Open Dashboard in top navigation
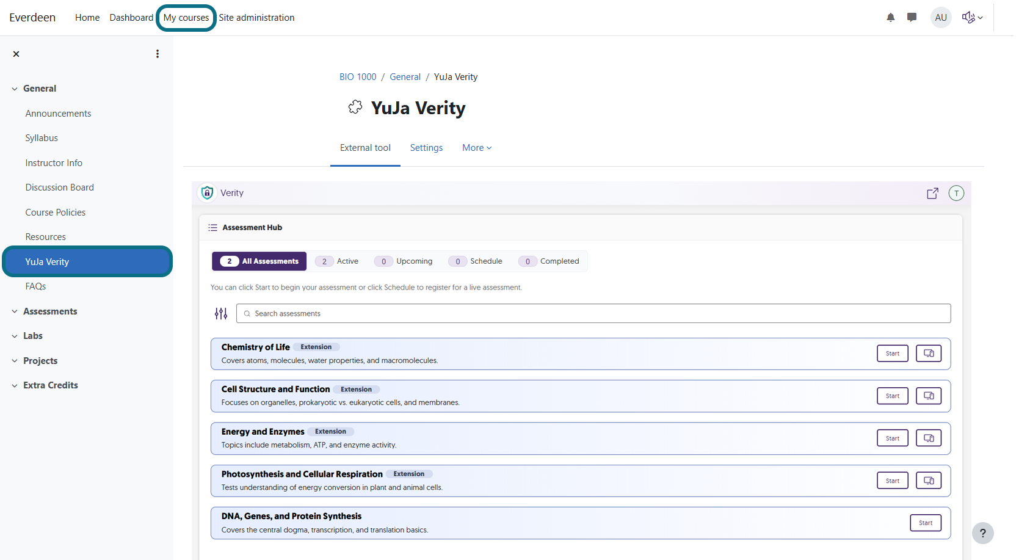 pyautogui.click(x=131, y=18)
